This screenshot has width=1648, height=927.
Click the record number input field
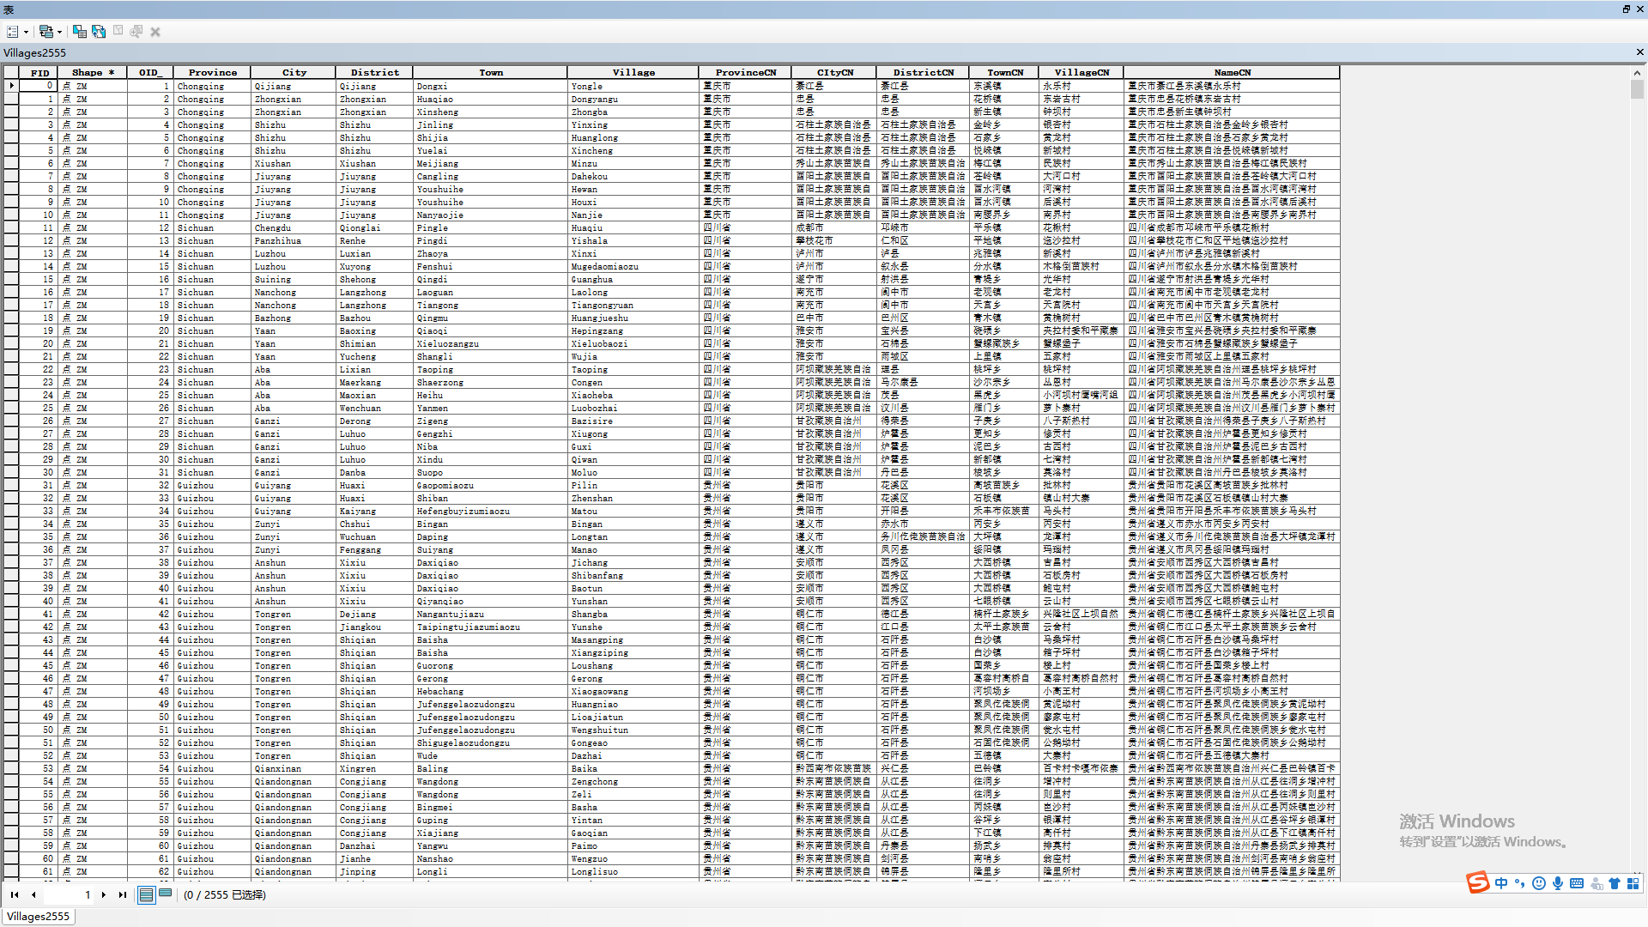70,894
